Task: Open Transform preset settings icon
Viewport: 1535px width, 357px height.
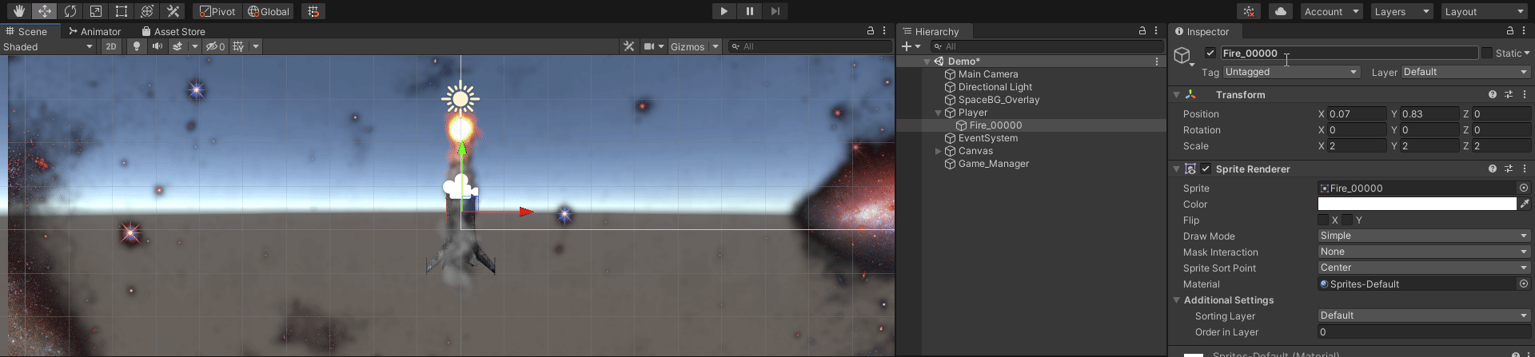Action: click(1509, 94)
